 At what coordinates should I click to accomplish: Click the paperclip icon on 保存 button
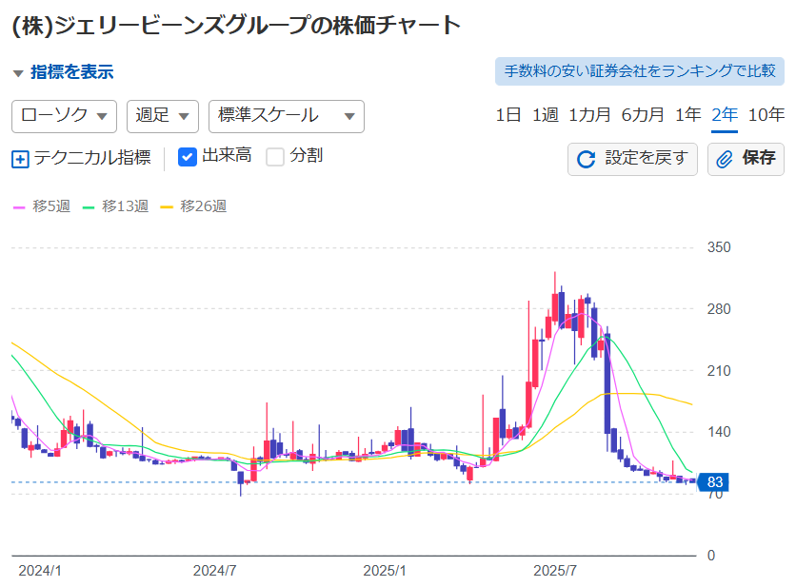pyautogui.click(x=725, y=159)
